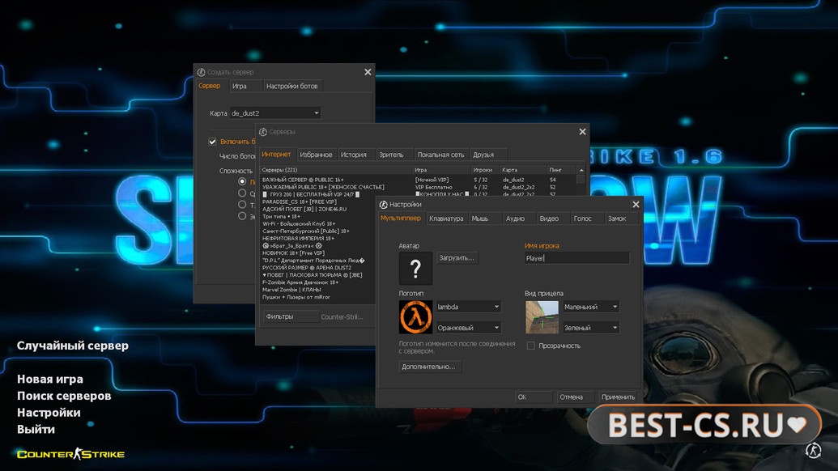
Task: Click the orange lambda logo preview
Action: 415,316
